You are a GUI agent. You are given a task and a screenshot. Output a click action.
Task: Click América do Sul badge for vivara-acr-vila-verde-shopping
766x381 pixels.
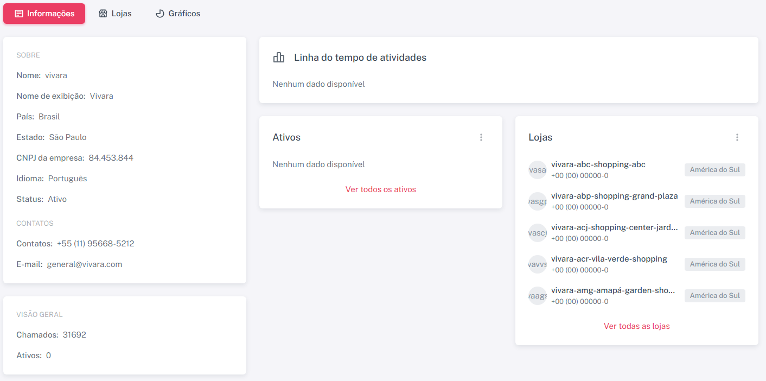(x=715, y=264)
